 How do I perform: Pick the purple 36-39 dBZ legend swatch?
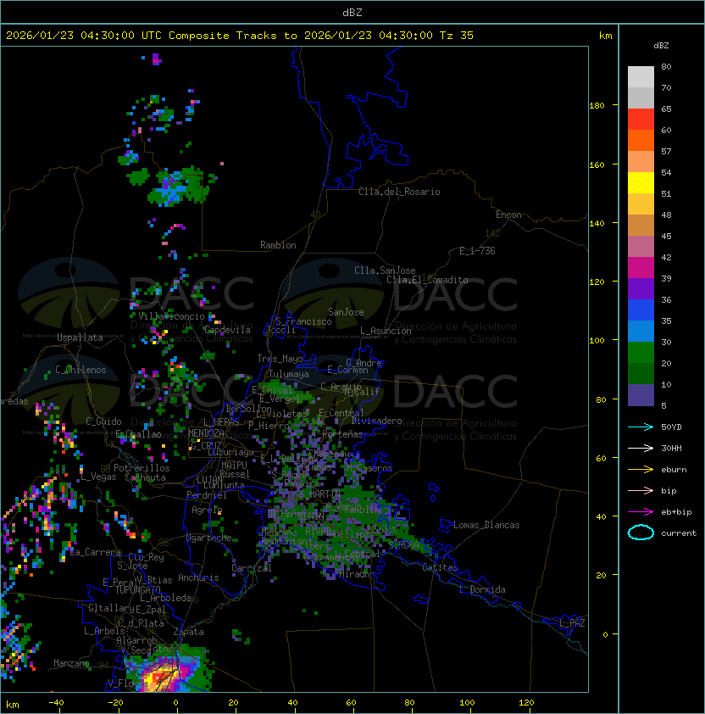[x=641, y=288]
